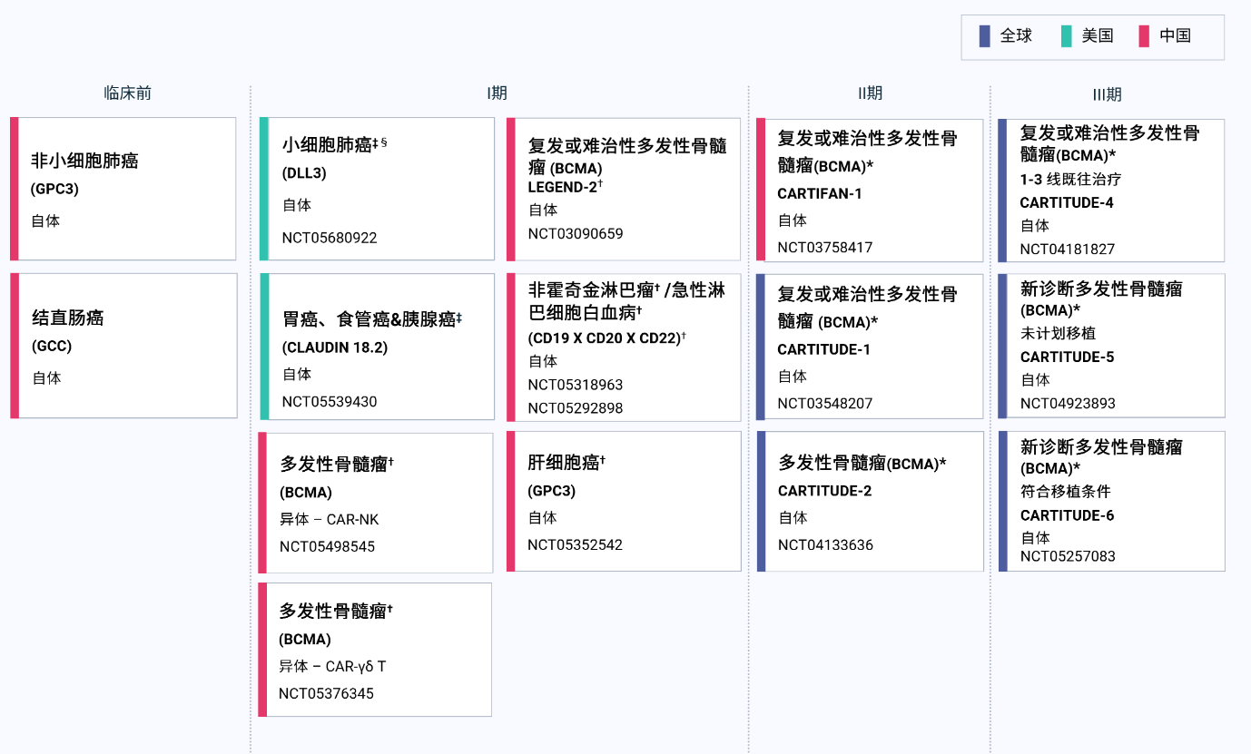Click the CARTITUDE-4 study title
Screen dimensions: 1251x754
1067,202
